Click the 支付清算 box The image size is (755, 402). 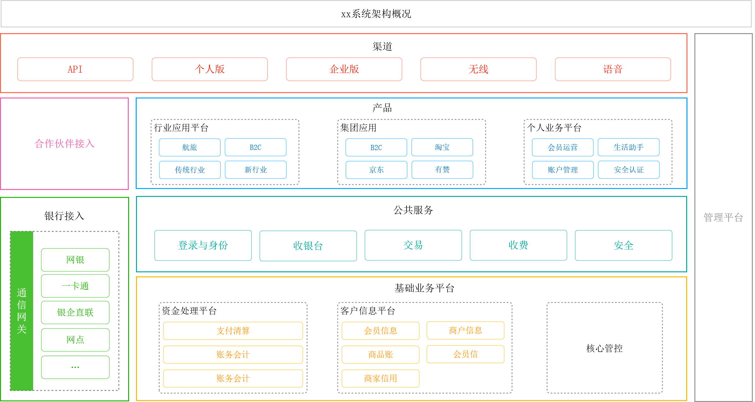tap(233, 331)
